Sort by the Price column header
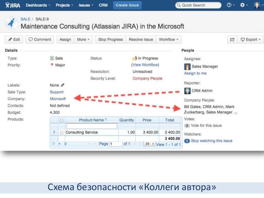 147,120
